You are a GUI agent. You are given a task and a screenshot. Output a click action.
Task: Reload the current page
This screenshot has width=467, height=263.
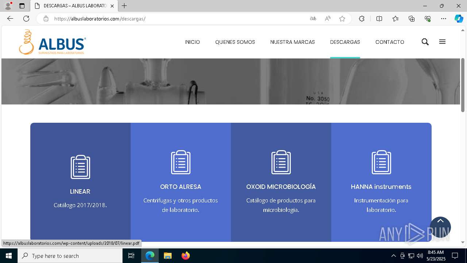(26, 19)
